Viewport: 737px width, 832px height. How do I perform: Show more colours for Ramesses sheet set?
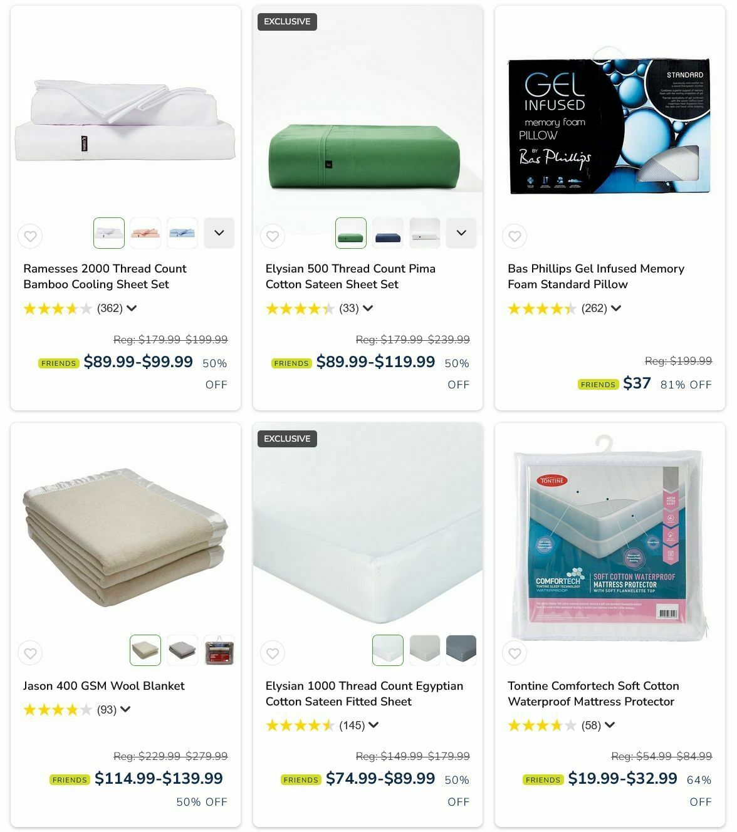tap(219, 233)
